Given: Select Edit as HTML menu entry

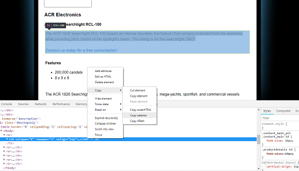Looking at the screenshot, I should click(x=103, y=77).
